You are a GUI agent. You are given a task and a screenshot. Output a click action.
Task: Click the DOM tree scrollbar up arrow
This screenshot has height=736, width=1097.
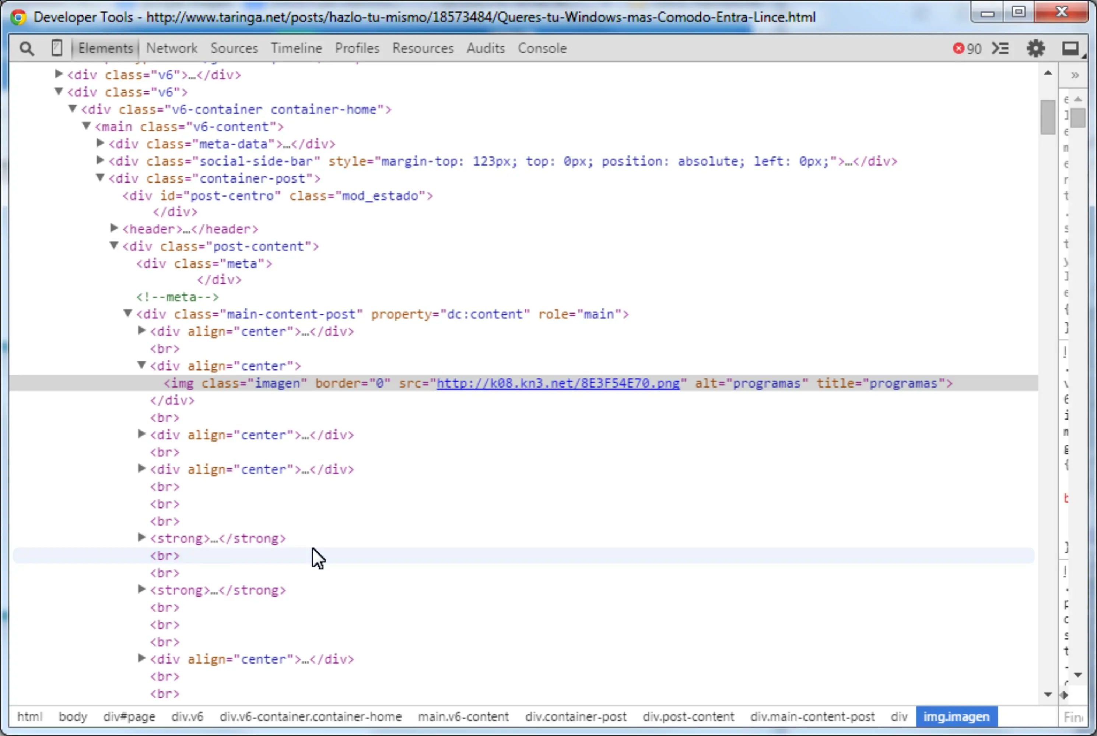(1048, 73)
